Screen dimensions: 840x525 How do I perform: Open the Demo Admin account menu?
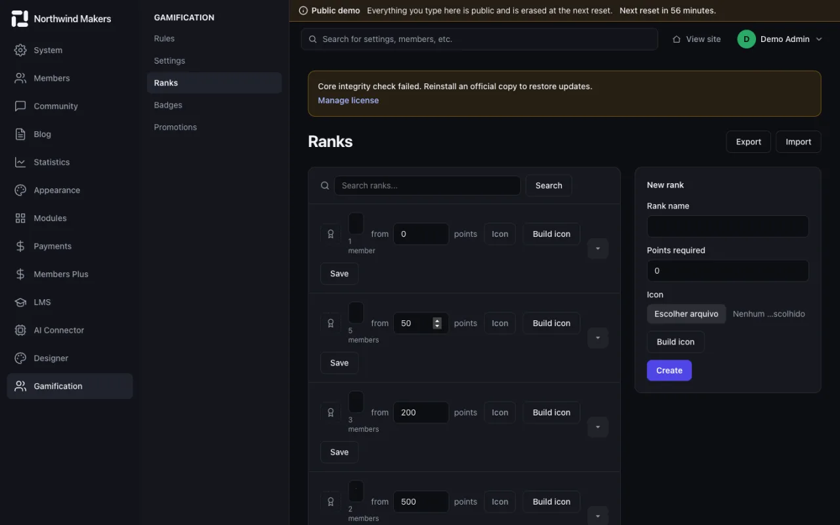(780, 39)
